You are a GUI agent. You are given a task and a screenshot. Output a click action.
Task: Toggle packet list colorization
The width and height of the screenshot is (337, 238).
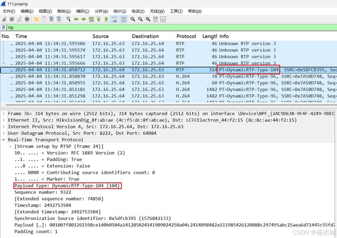[x=123, y=20]
